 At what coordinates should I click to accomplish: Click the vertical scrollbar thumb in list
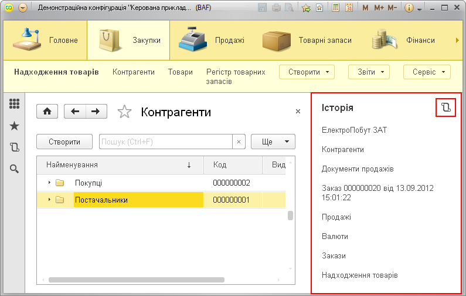[290, 216]
